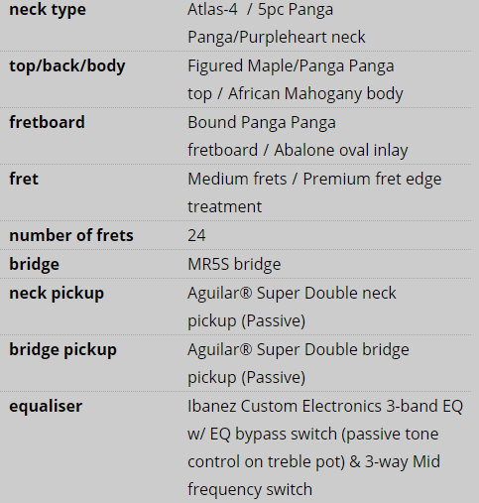Image resolution: width=479 pixels, height=503 pixels.
Task: Click the 'bridge pickup' label
Action: tap(62, 349)
